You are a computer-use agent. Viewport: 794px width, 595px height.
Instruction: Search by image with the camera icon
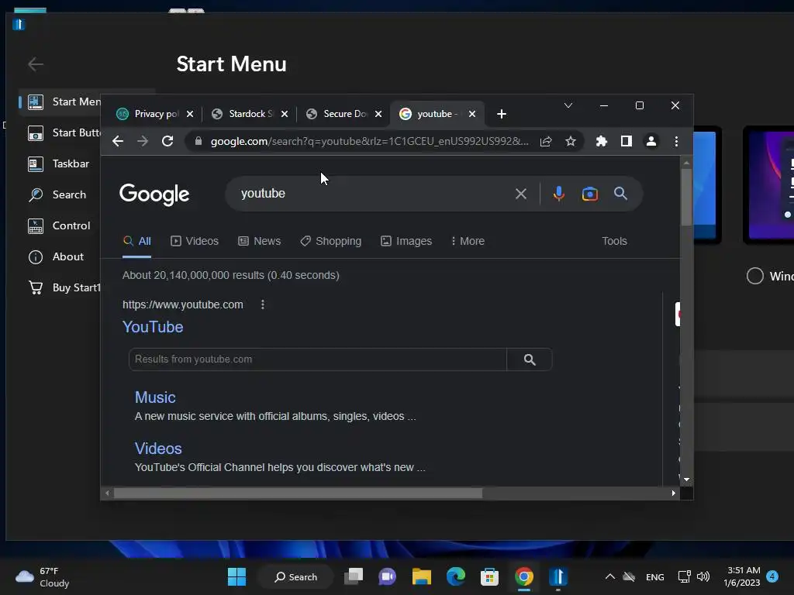point(590,194)
